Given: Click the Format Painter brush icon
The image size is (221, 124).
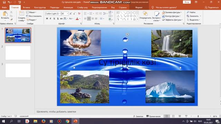Looking at the screenshot, I should [11, 20].
